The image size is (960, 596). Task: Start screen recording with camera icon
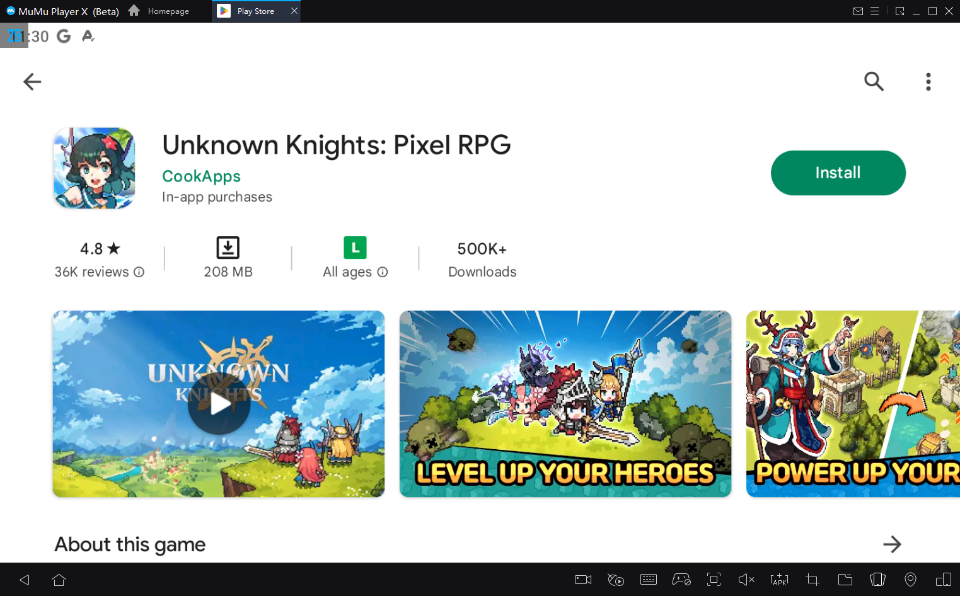point(583,580)
